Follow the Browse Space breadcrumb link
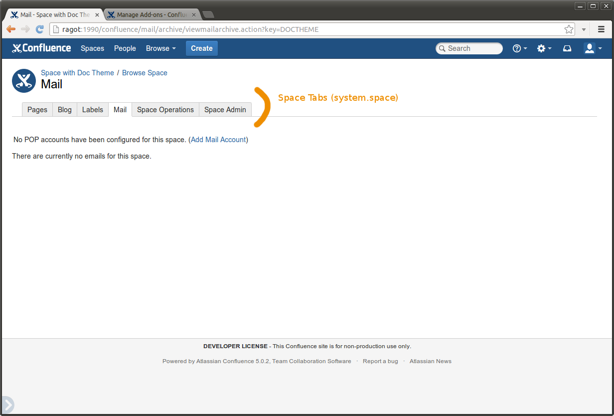The height and width of the screenshot is (416, 614). (x=145, y=73)
